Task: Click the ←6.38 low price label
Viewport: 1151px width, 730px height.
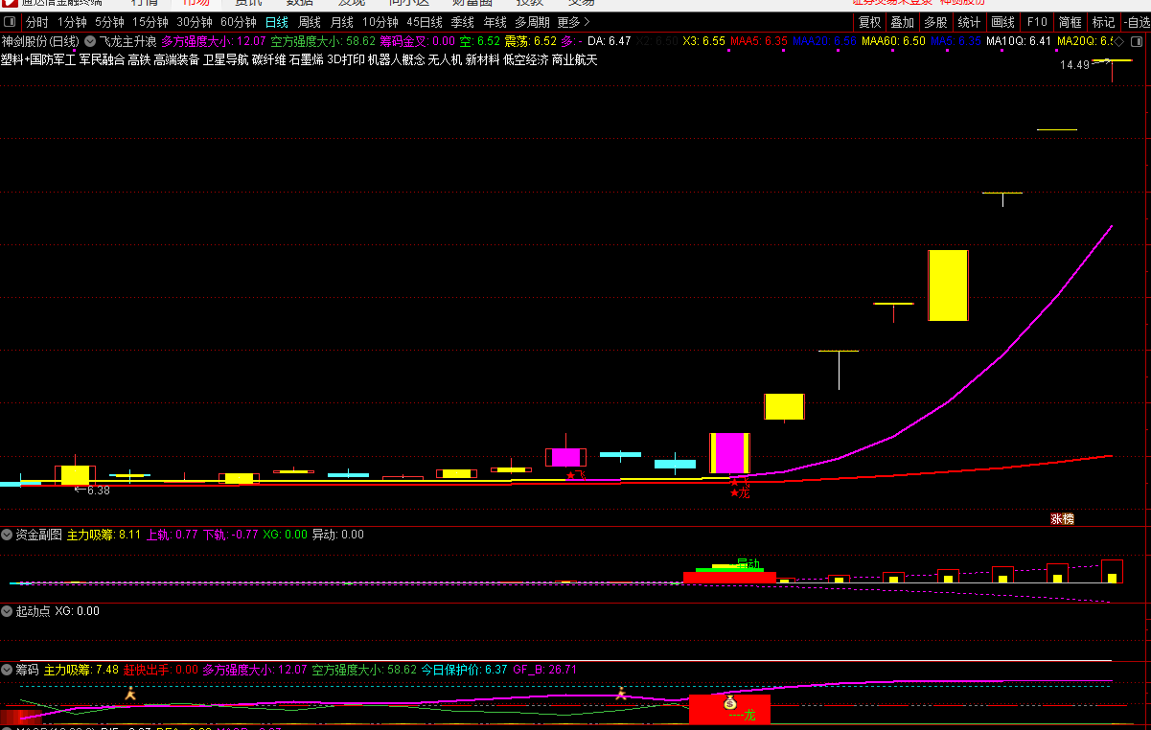Action: click(92, 490)
